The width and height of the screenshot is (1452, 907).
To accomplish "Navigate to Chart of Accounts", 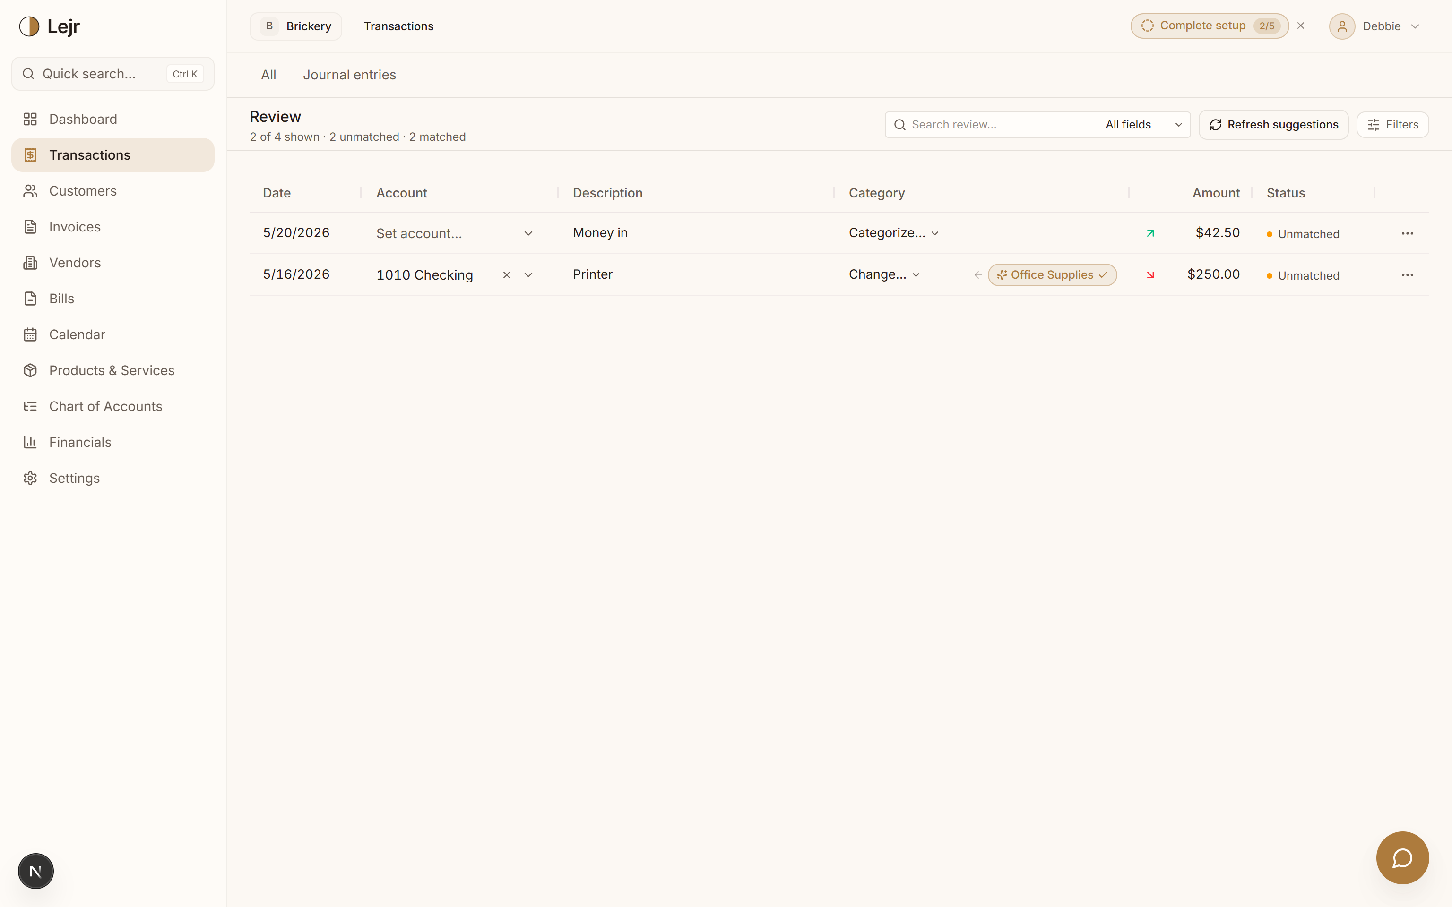I will point(113,406).
